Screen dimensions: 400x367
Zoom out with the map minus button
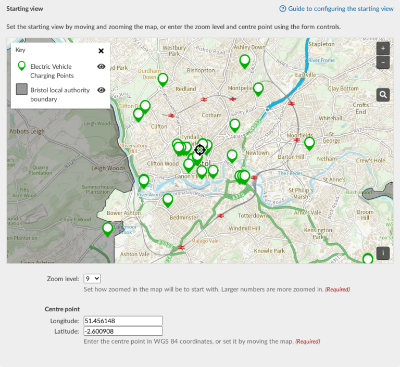tap(383, 62)
